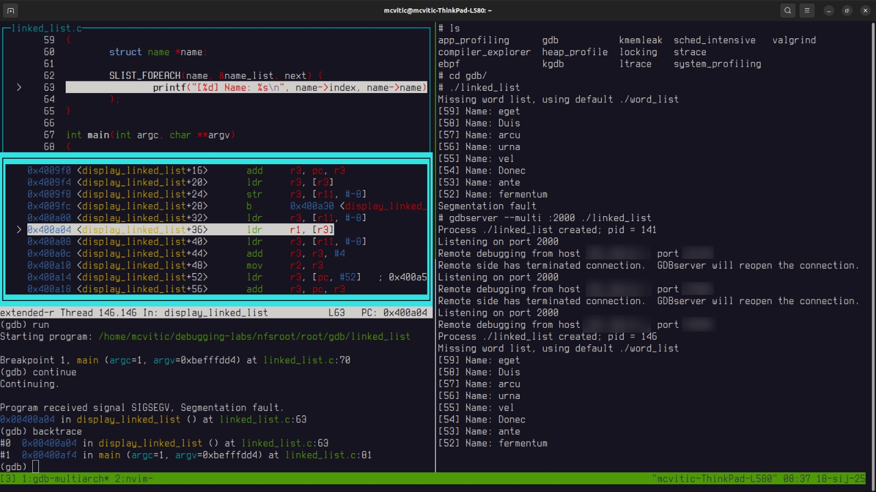Click the current-line arrow beside source line 63
Viewport: 876px width, 492px height.
[x=19, y=88]
